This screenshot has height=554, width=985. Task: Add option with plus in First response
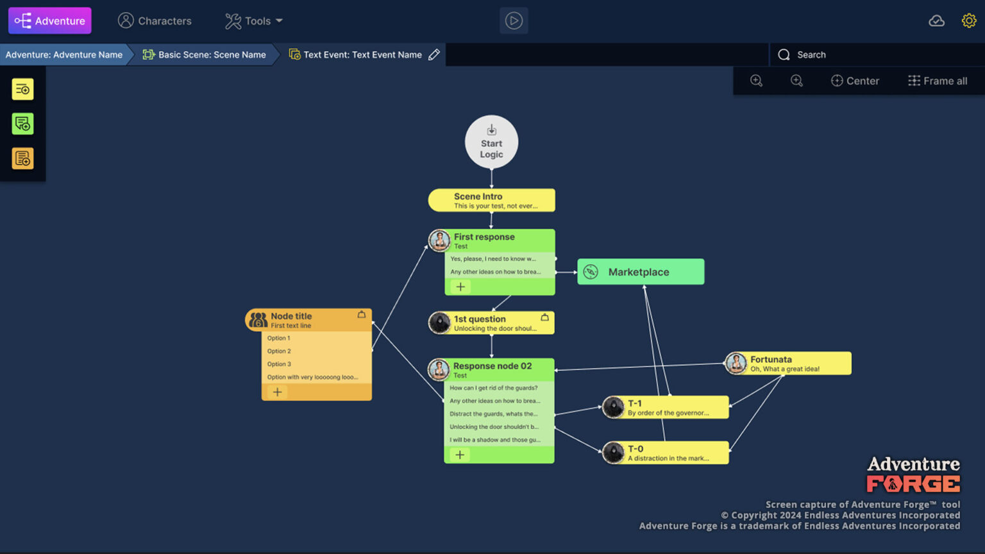click(460, 287)
